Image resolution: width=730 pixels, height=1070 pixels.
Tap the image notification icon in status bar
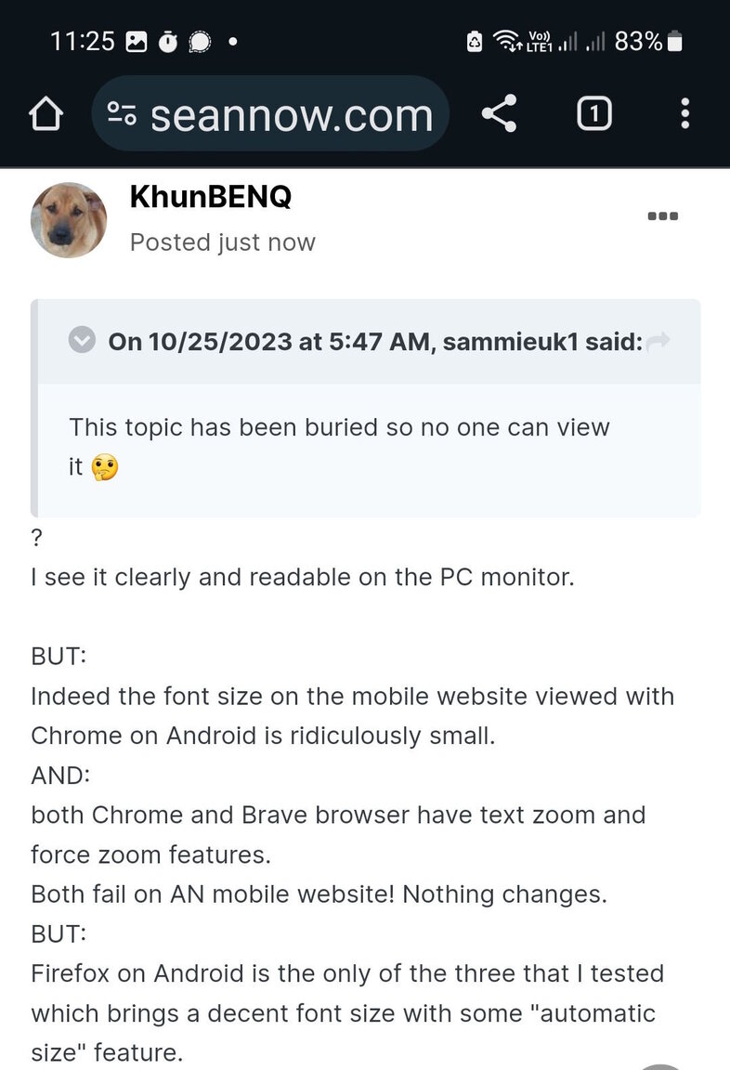(x=136, y=43)
